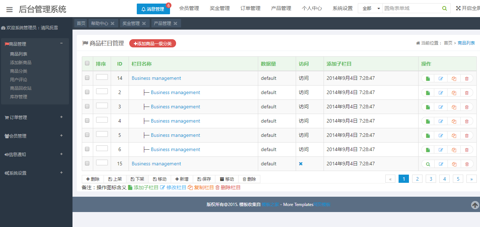
Task: Open the 全部 search scope dropdown
Action: [370, 8]
